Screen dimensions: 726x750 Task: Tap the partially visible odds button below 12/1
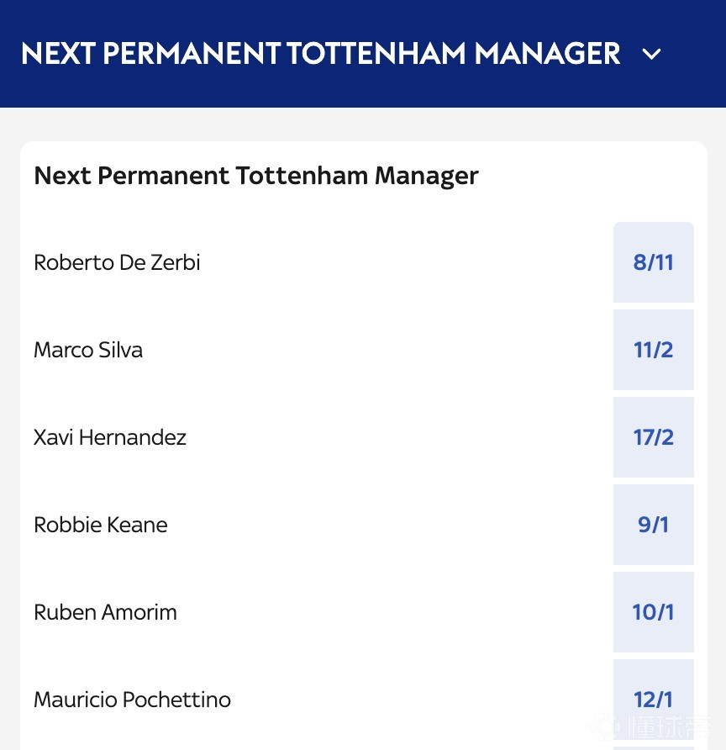click(x=653, y=747)
